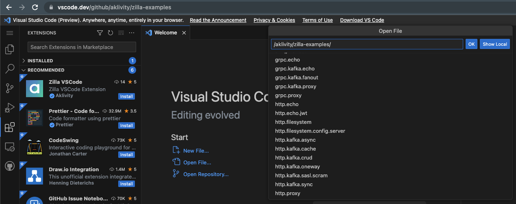Image resolution: width=516 pixels, height=204 pixels.
Task: Open Extensions view in activity bar
Action: 10,127
